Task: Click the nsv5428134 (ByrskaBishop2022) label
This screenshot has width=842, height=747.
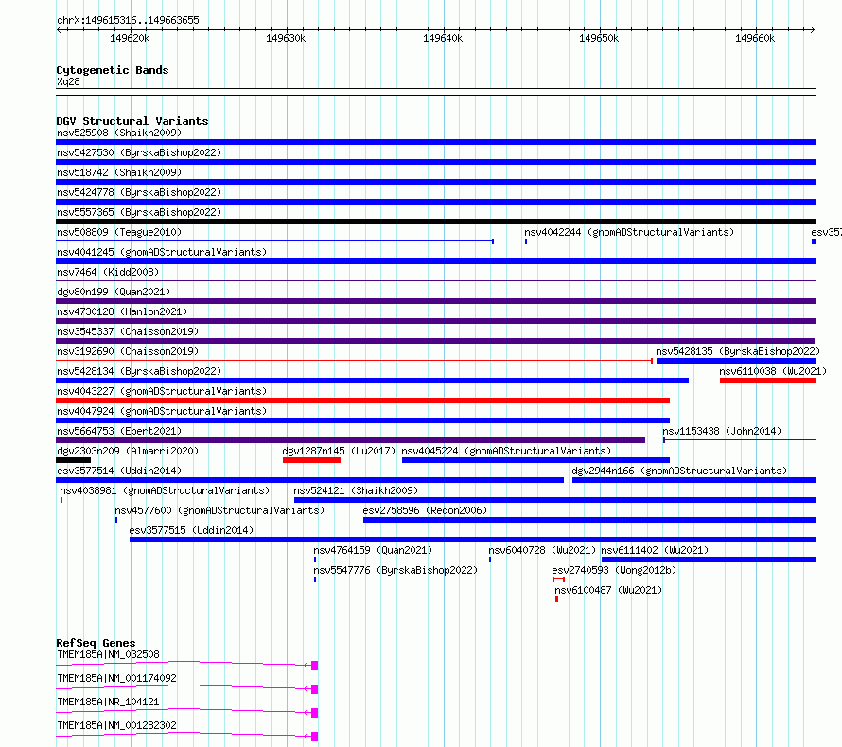Action: tap(139, 371)
